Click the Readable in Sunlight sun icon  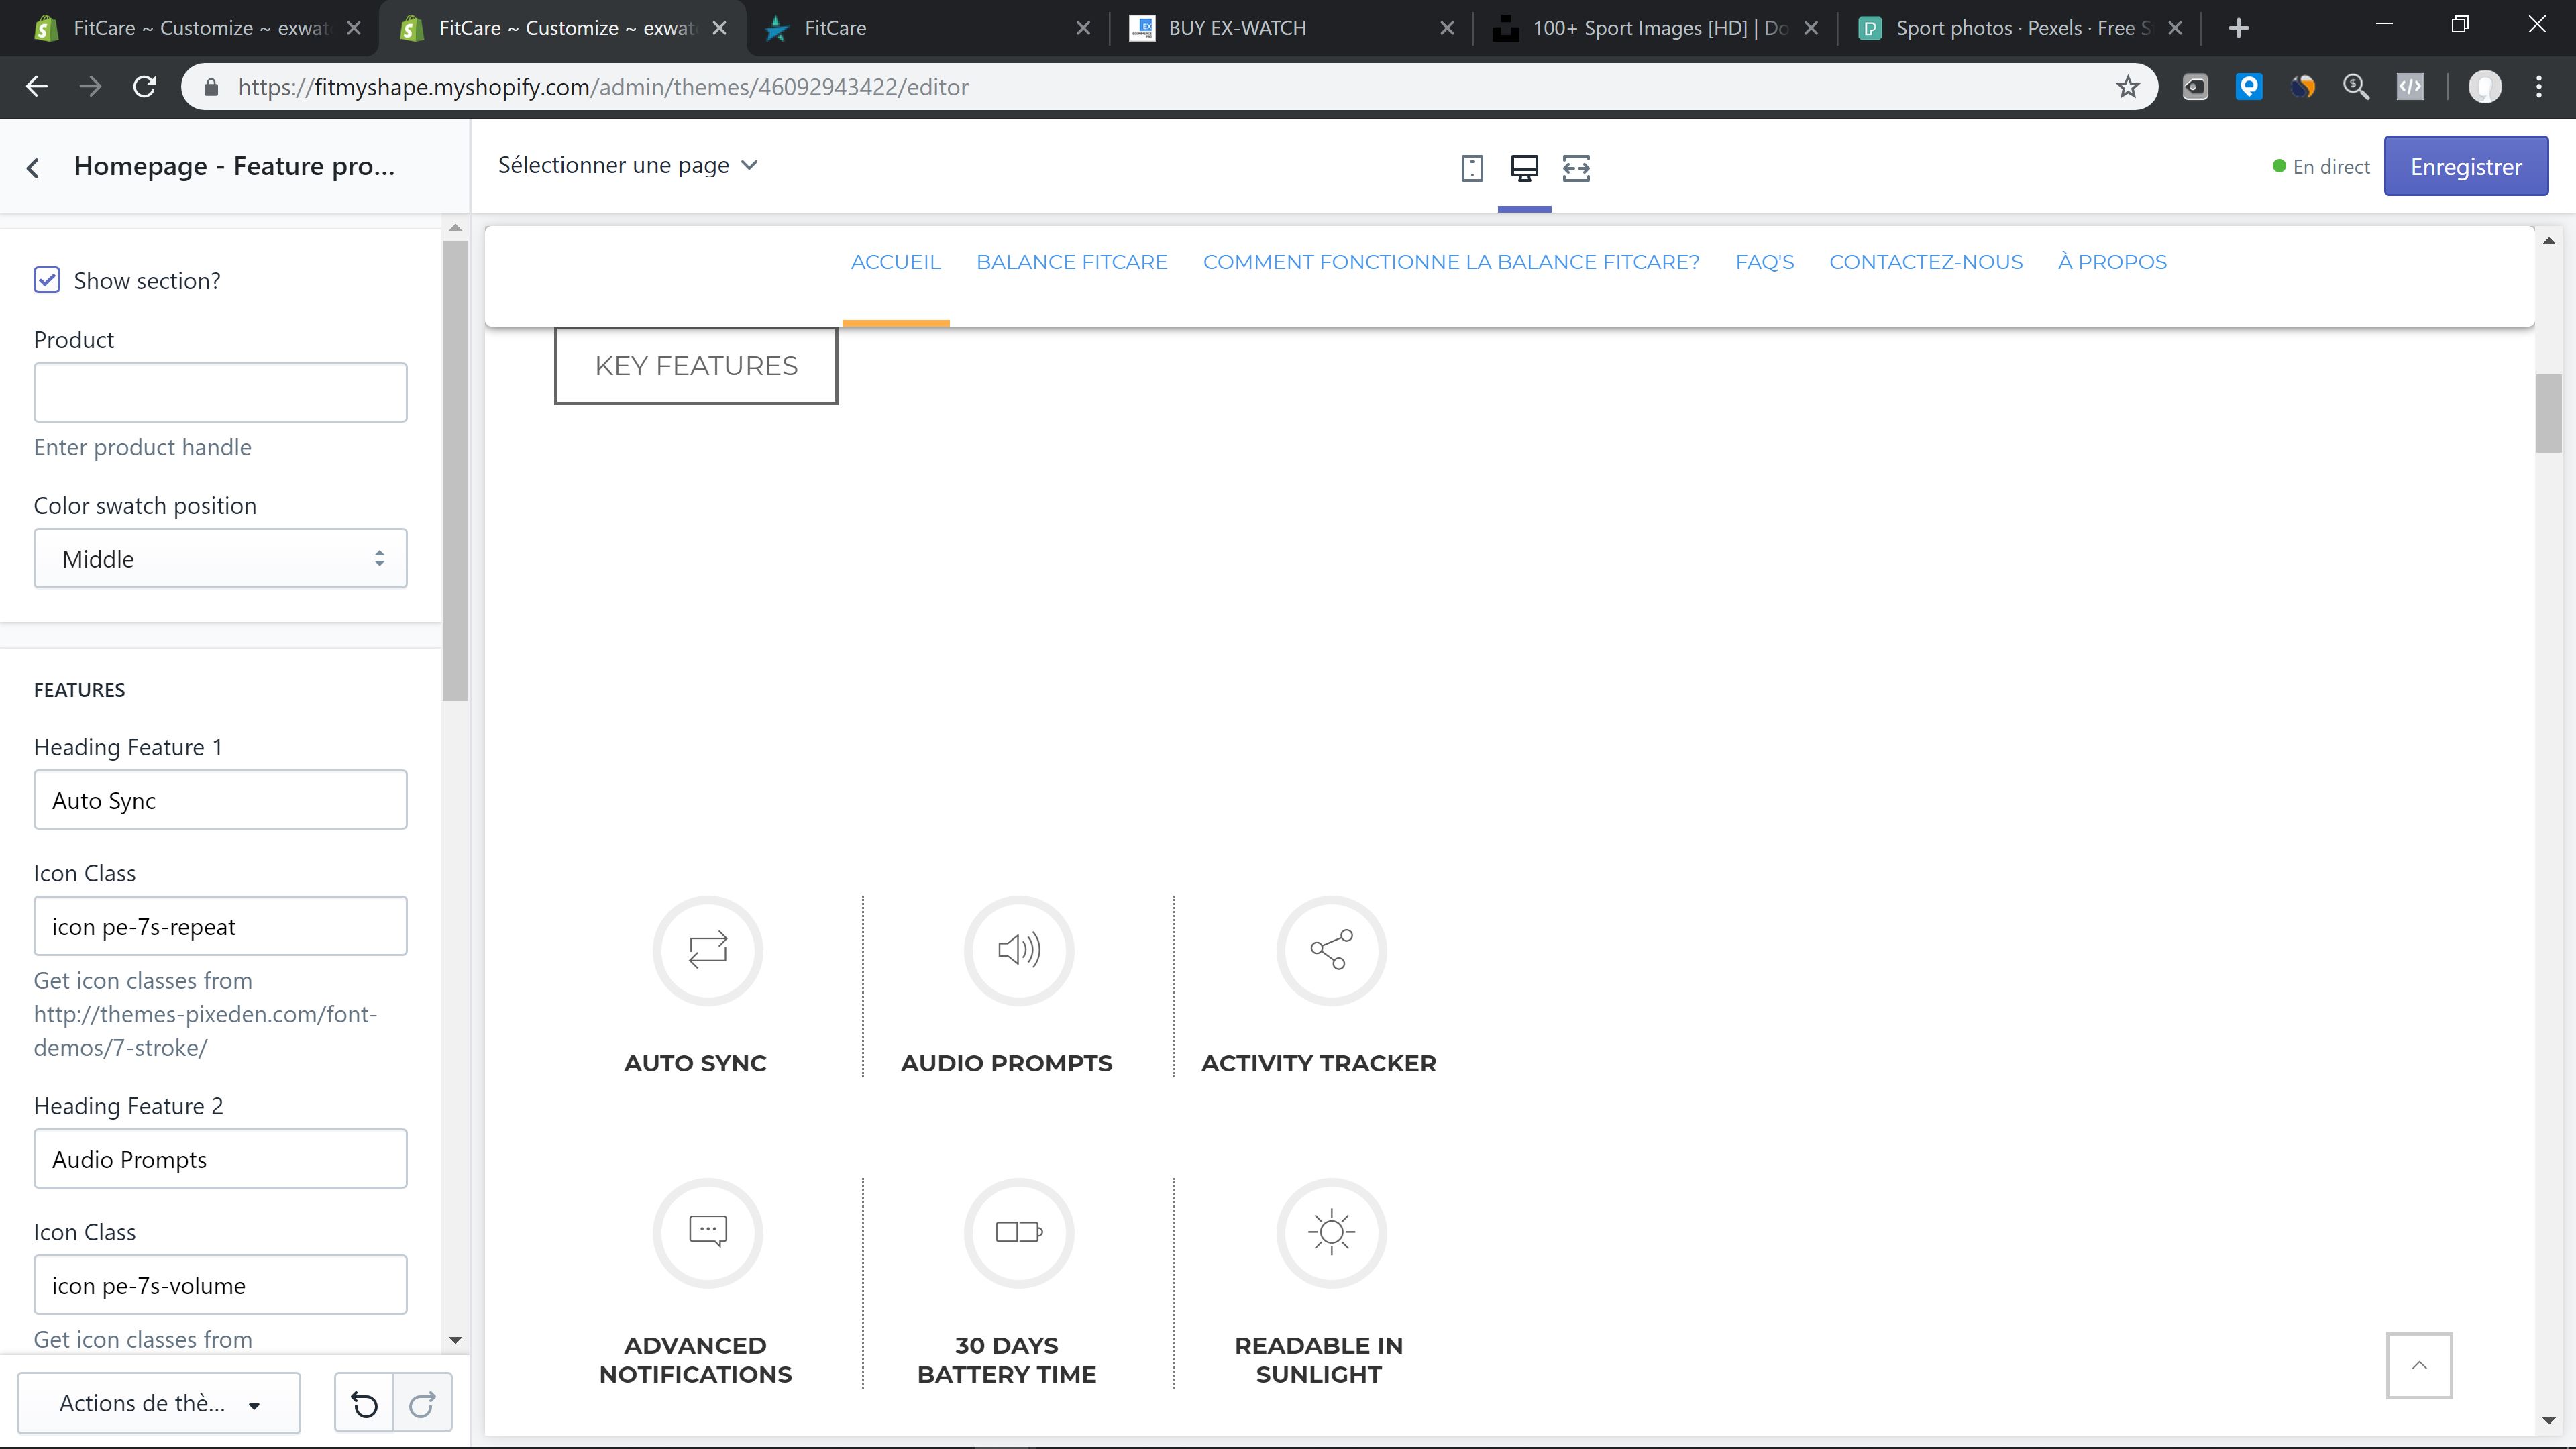point(1331,1232)
